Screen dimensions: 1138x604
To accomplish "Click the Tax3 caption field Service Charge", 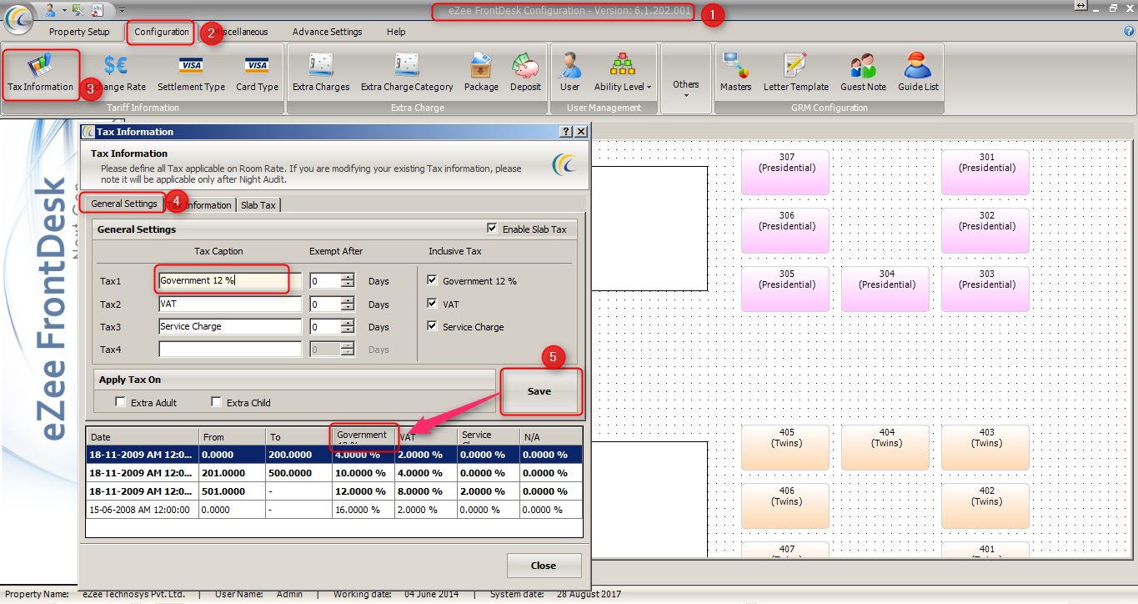I will click(230, 327).
